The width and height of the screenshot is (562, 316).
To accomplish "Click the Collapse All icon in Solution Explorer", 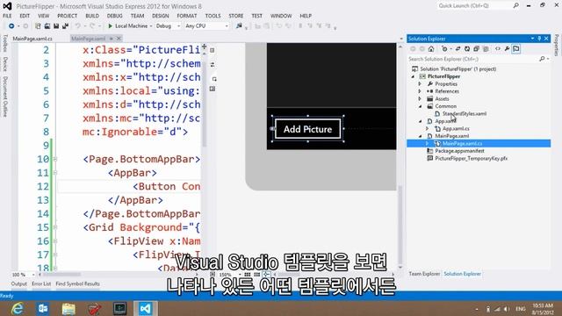I will pos(476,49).
